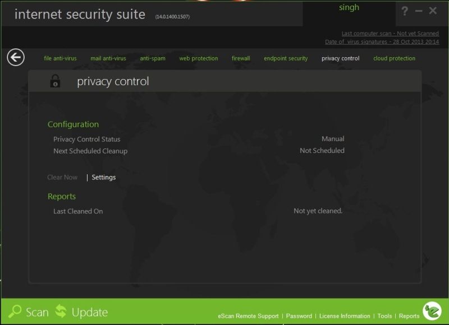Open help with the question mark icon

click(405, 11)
